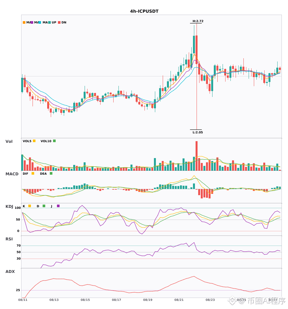
Task: Select the Vol panel label
Action: pyautogui.click(x=9, y=141)
